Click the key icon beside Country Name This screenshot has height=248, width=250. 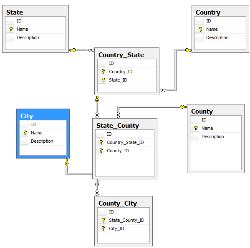(200, 29)
